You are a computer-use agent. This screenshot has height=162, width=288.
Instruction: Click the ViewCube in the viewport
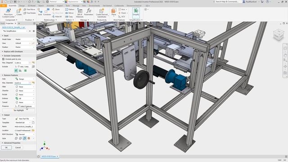coord(279,35)
